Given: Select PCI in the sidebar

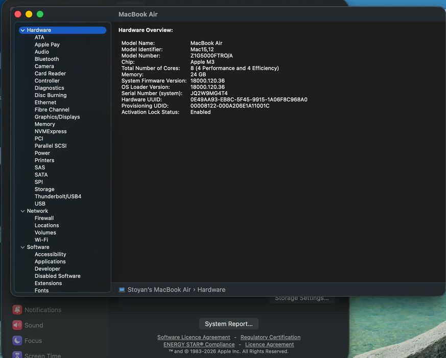Looking at the screenshot, I should coord(39,139).
